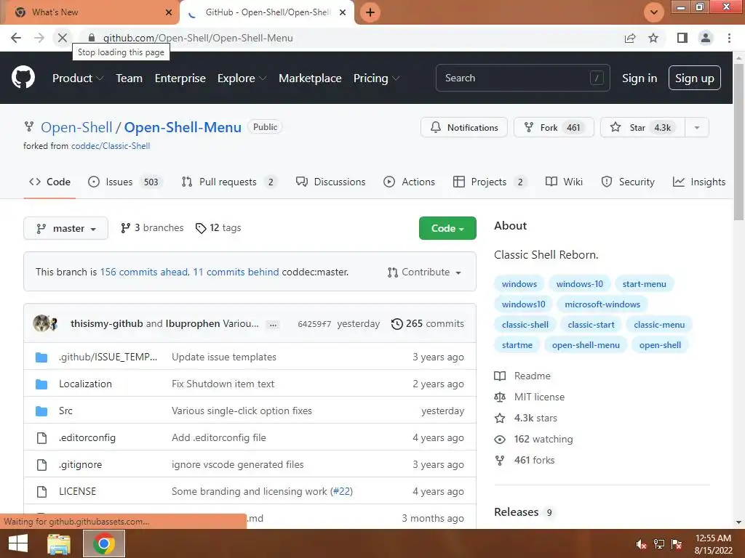The image size is (745, 558).
Task: Click the Fork button
Action: pyautogui.click(x=554, y=128)
